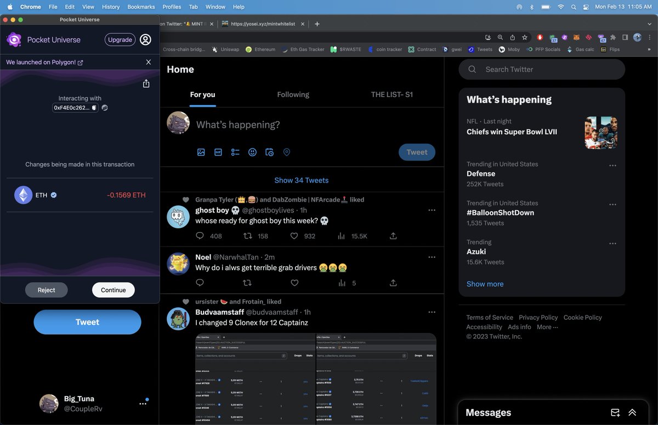Viewport: 658px width, 425px height.
Task: Compose a new message in the Messages drawer
Action: click(x=615, y=412)
